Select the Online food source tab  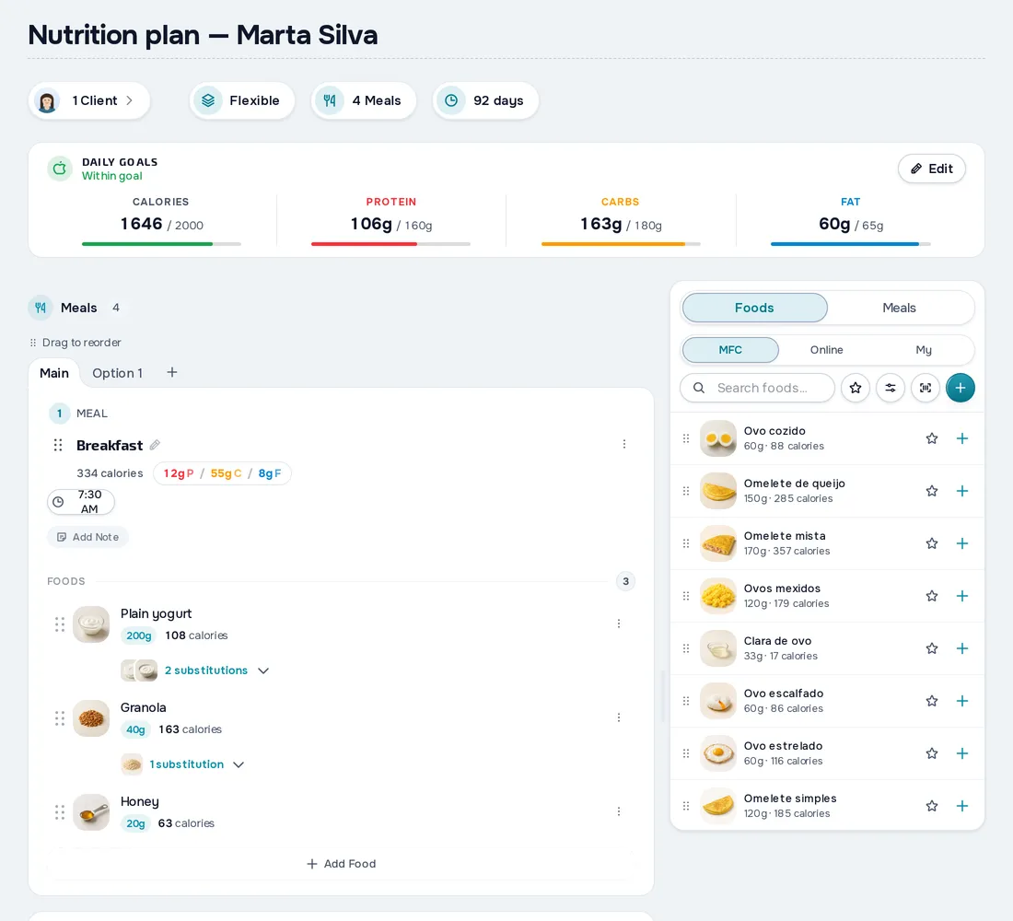[x=826, y=350]
